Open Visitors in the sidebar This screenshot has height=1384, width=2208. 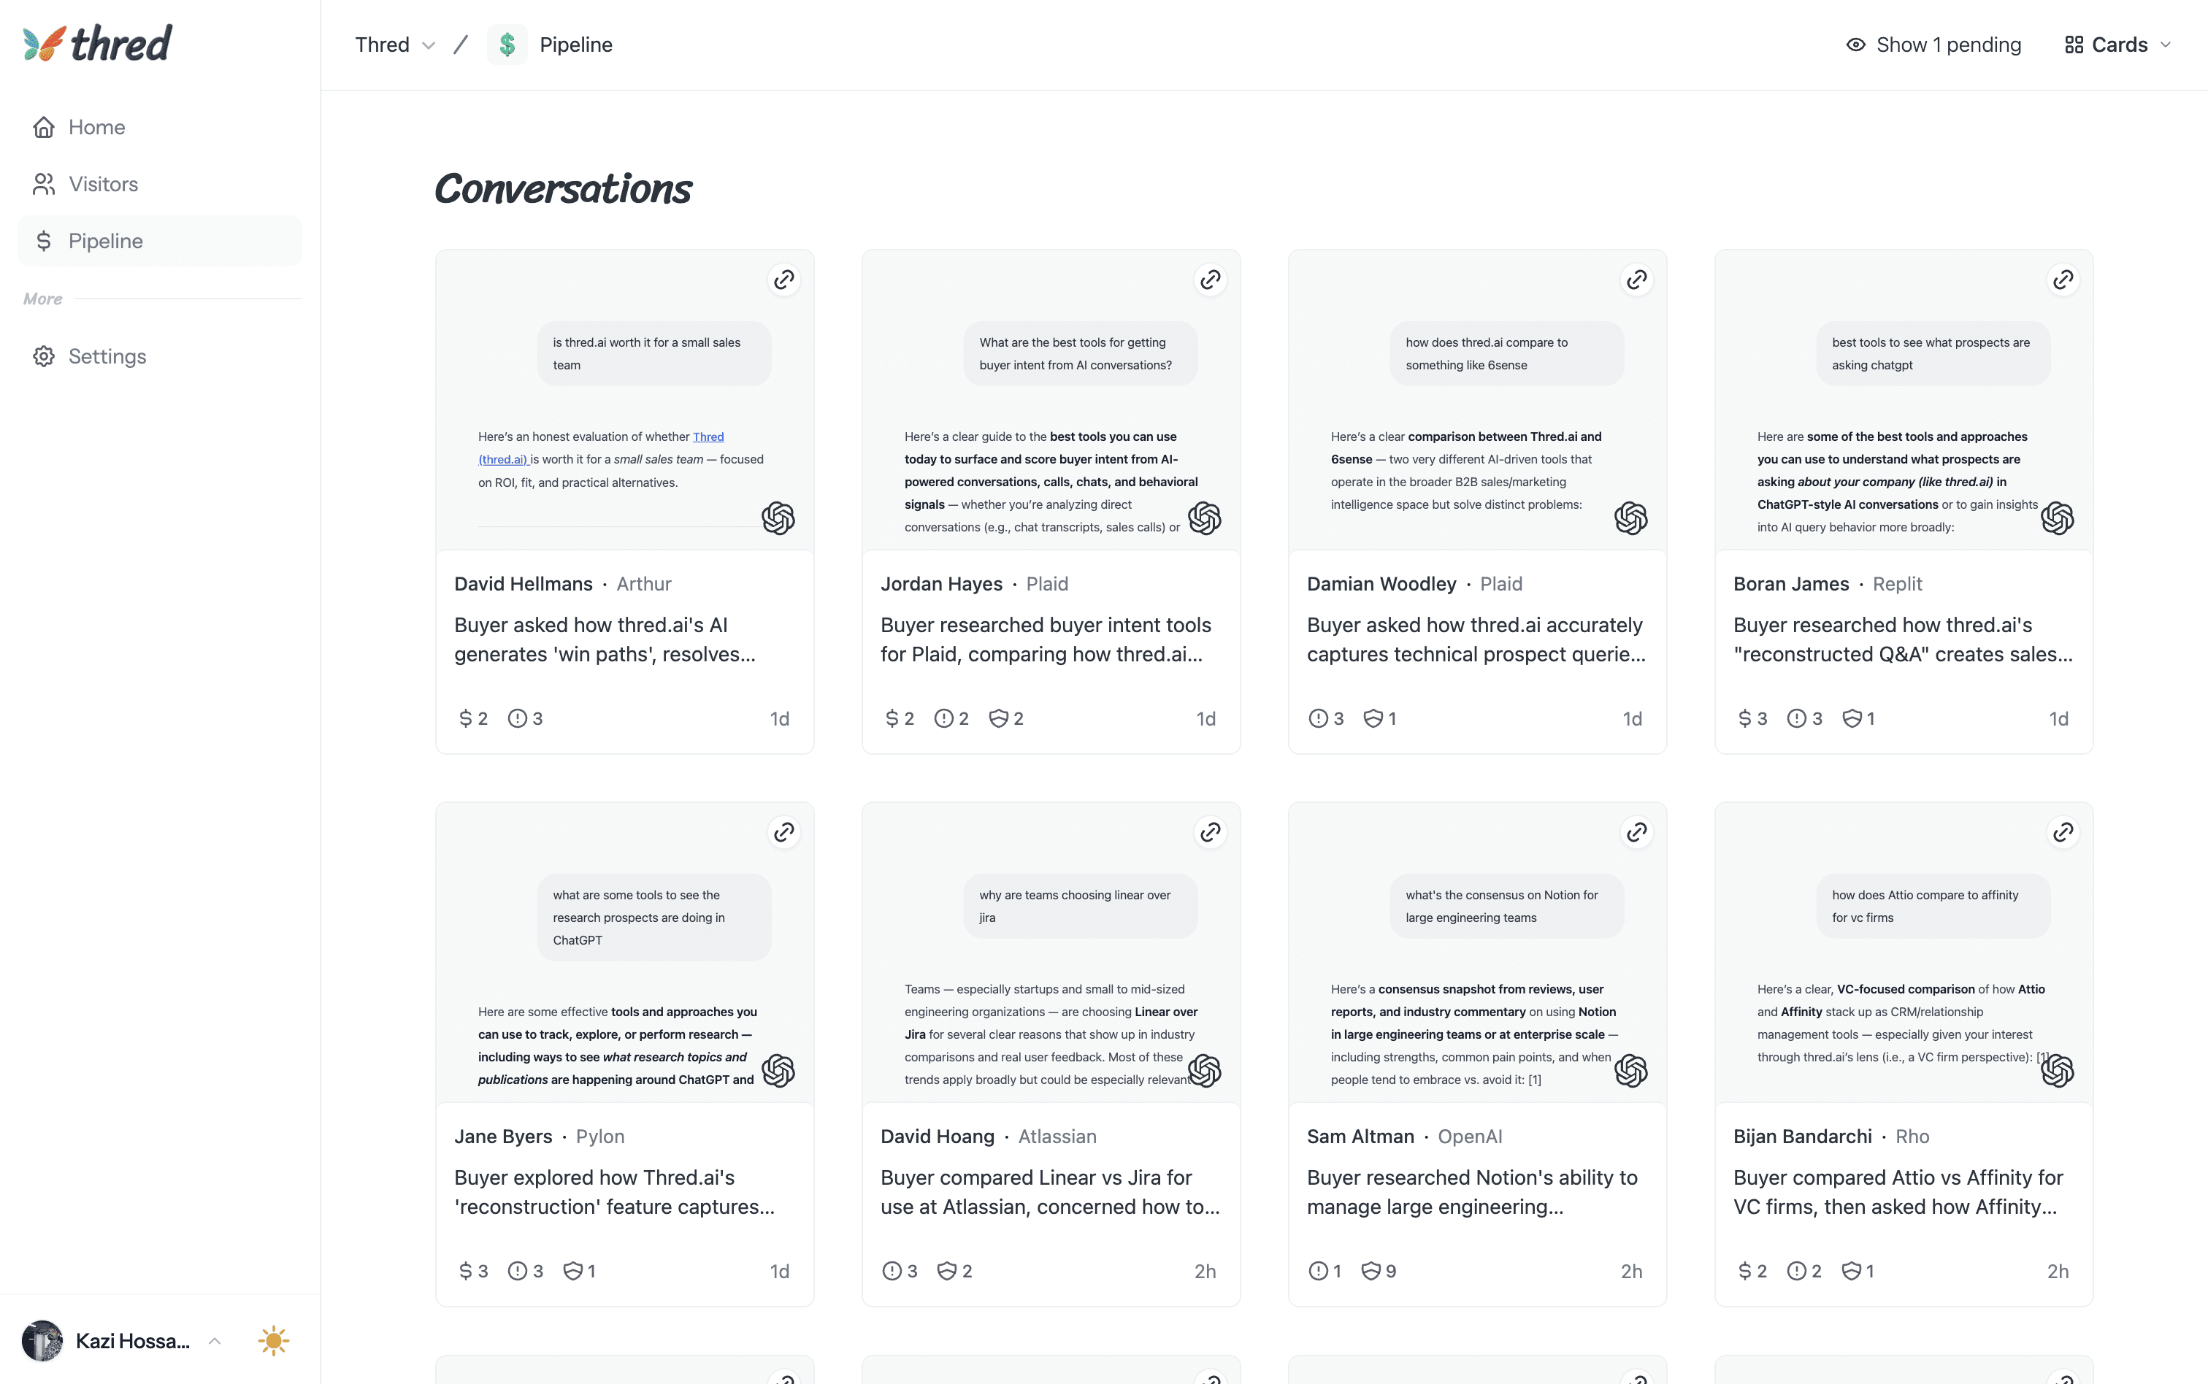pyautogui.click(x=102, y=184)
